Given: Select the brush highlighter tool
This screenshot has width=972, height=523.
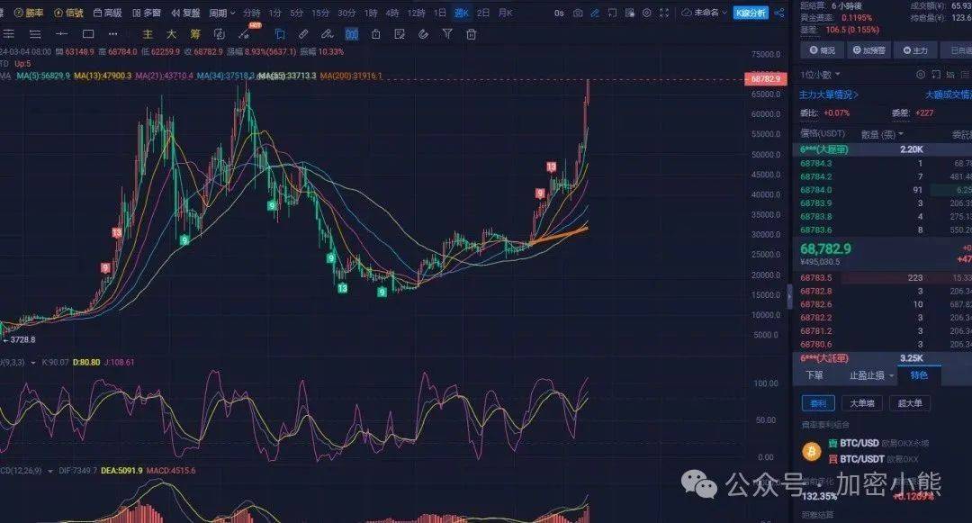Looking at the screenshot, I should (328, 34).
